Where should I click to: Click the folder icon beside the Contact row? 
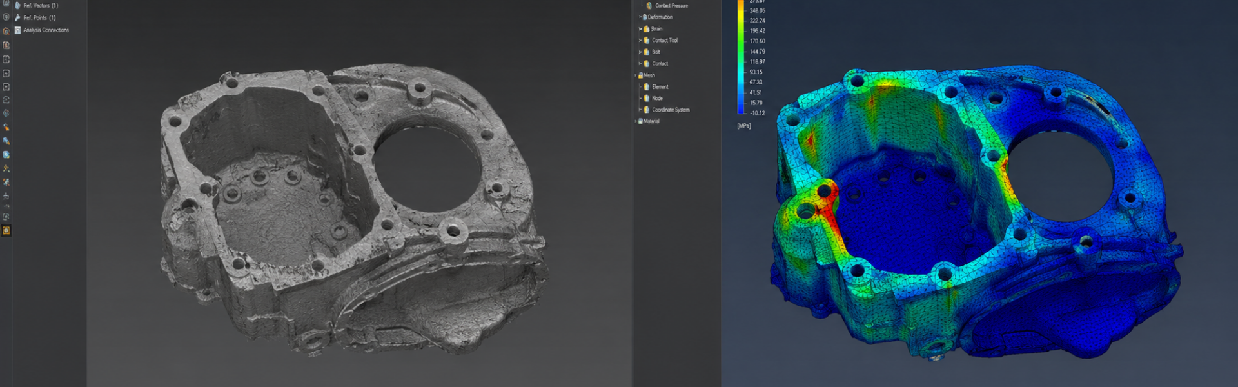coord(647,63)
